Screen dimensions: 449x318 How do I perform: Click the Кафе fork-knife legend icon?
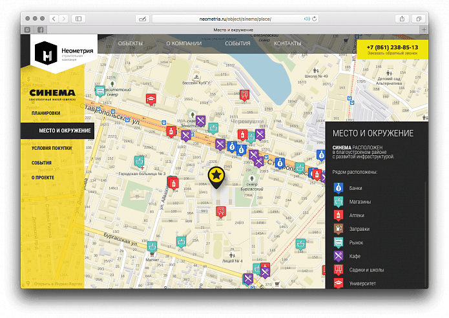click(x=339, y=256)
